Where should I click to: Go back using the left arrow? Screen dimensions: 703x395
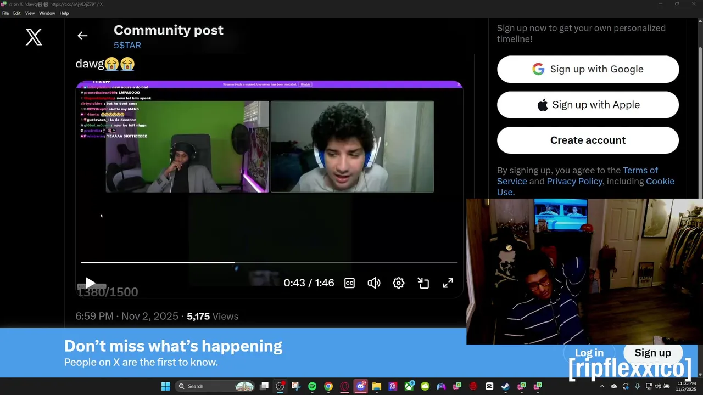82,36
